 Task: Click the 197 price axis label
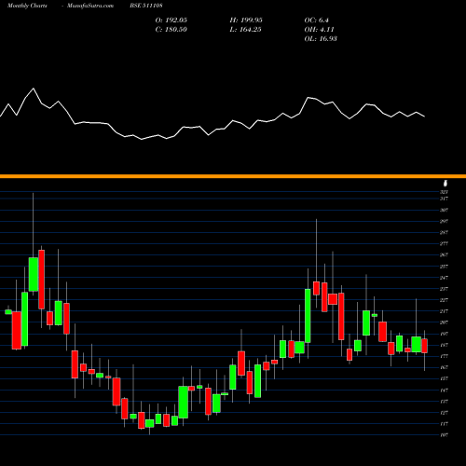coord(444,334)
